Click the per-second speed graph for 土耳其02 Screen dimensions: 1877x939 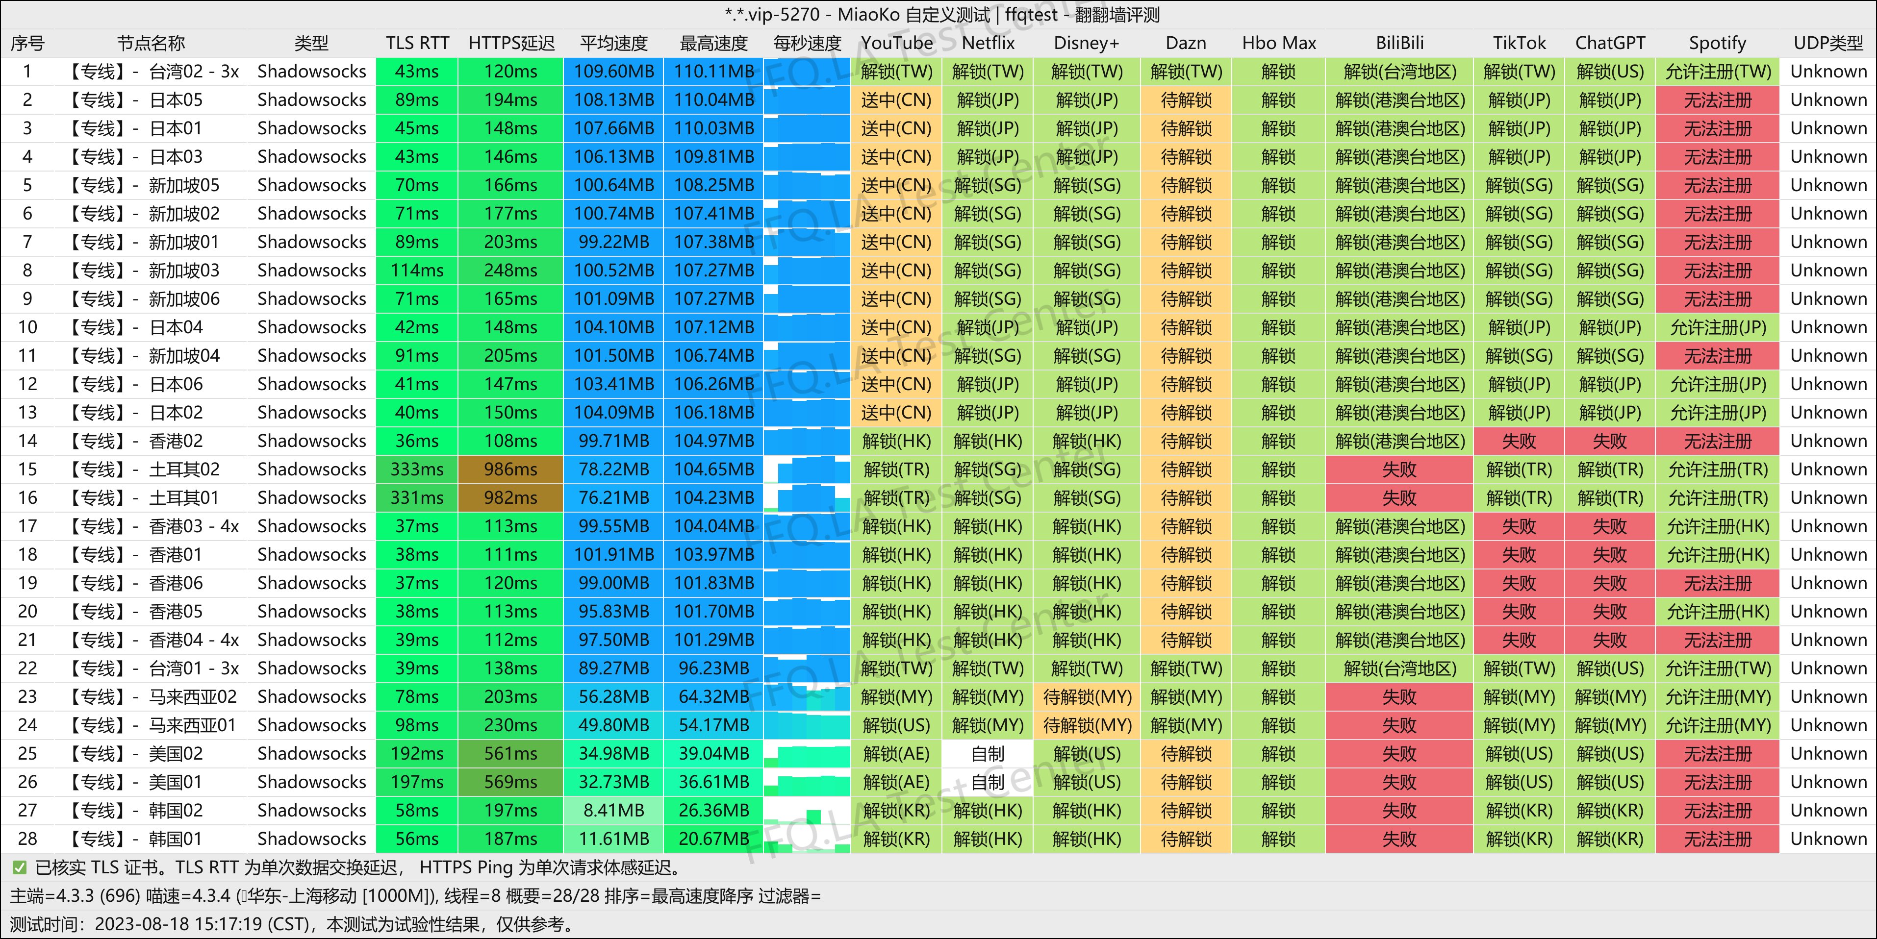click(x=807, y=469)
